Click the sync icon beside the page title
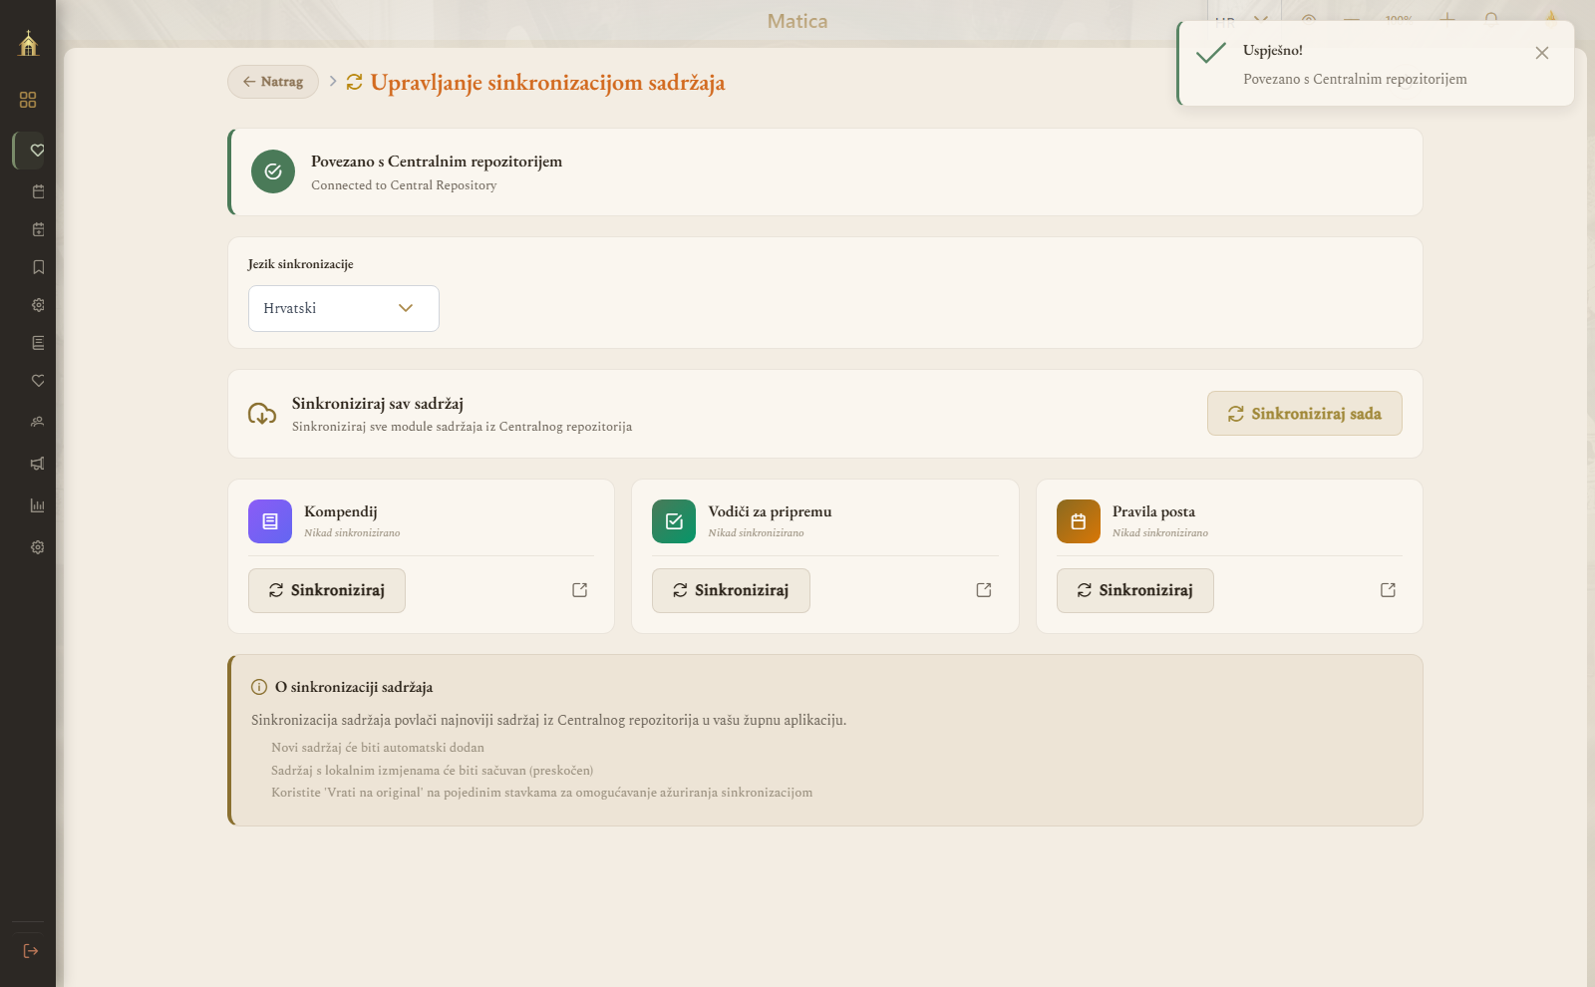 coord(354,82)
